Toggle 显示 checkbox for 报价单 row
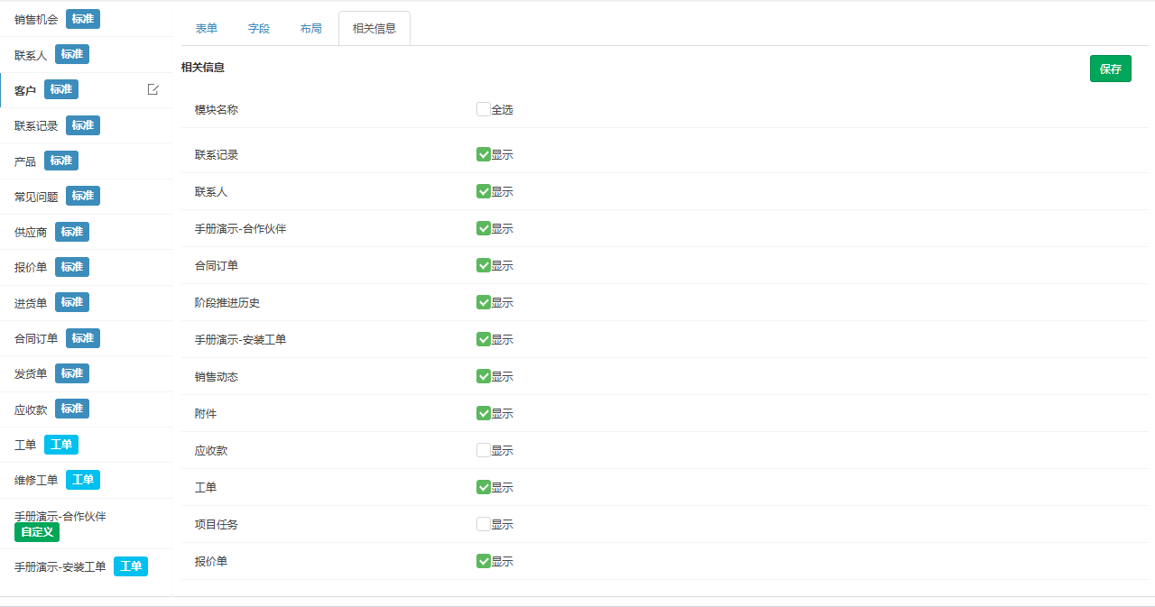Viewport: 1155px width, 607px height. [484, 561]
